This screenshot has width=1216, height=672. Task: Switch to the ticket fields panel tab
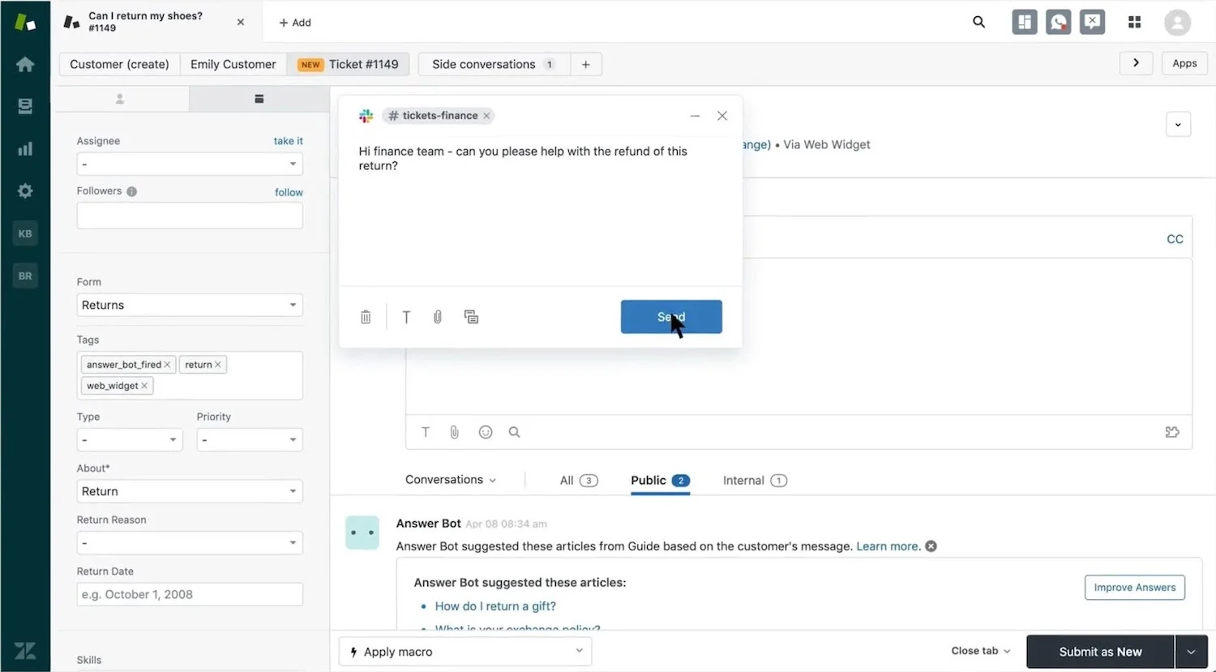point(259,99)
